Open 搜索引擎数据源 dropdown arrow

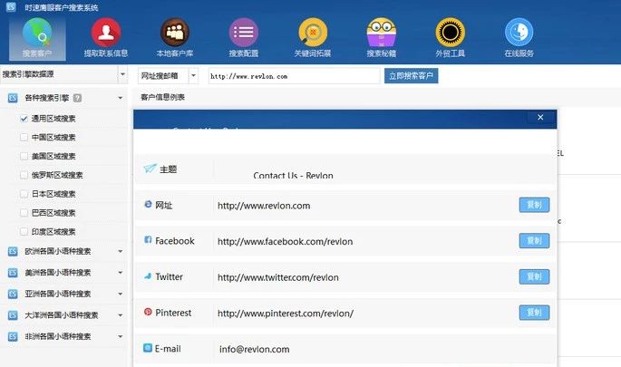point(122,74)
